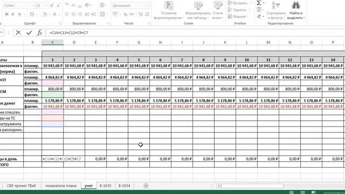Click merge and center cells icon
This screenshot has height=194, width=345.
102,15
